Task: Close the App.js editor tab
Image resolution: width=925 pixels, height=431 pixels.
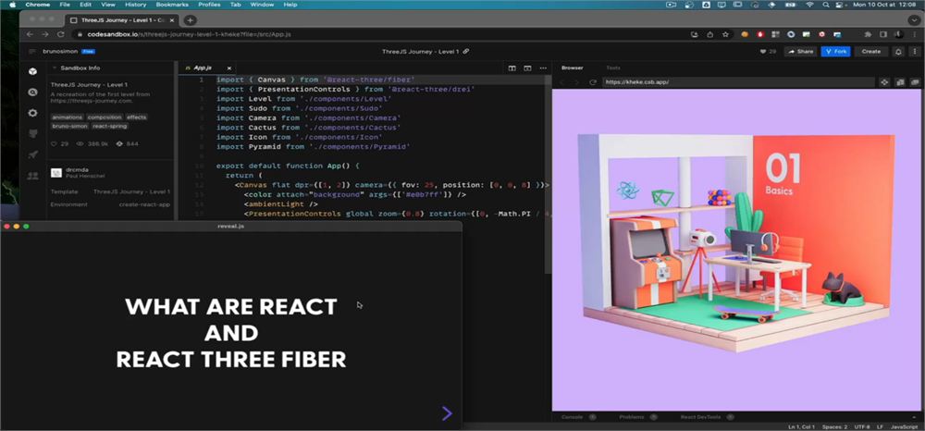Action: point(228,68)
